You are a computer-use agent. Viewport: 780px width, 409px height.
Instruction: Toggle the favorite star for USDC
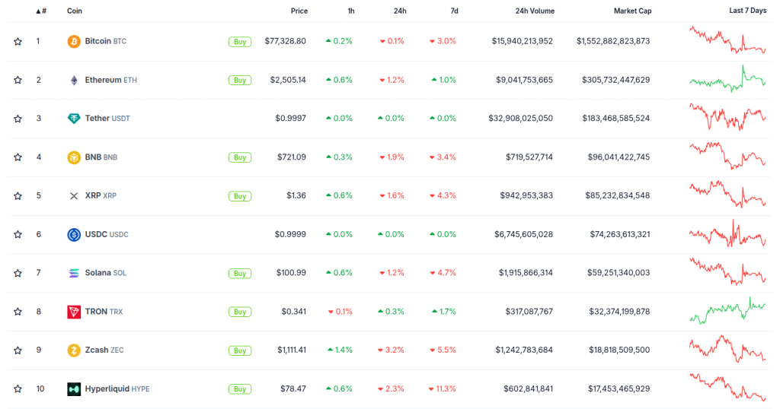coord(18,234)
